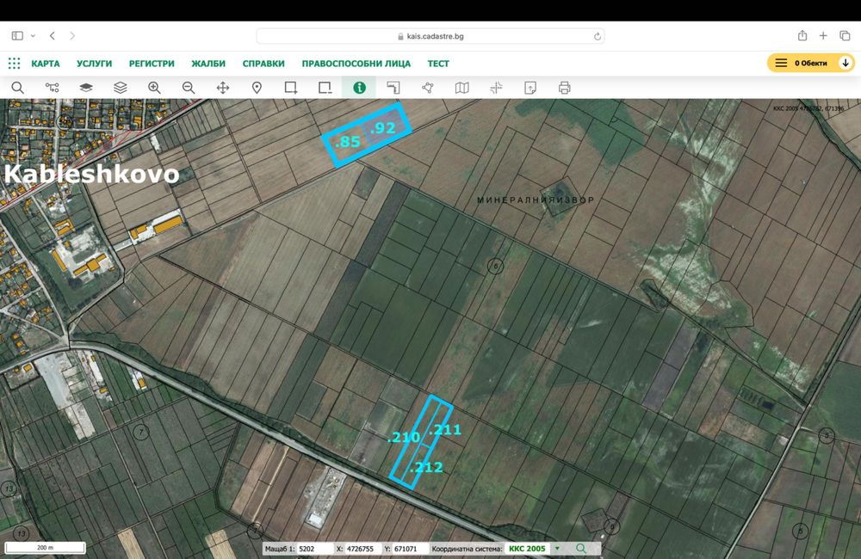Click parcel label .92 on map

pyautogui.click(x=383, y=128)
